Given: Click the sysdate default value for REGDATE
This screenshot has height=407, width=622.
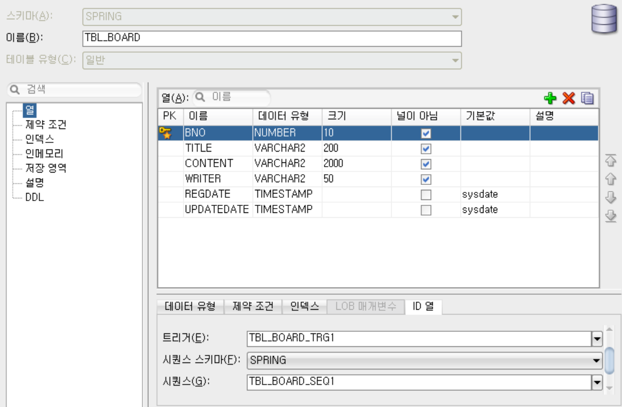Looking at the screenshot, I should coord(495,194).
